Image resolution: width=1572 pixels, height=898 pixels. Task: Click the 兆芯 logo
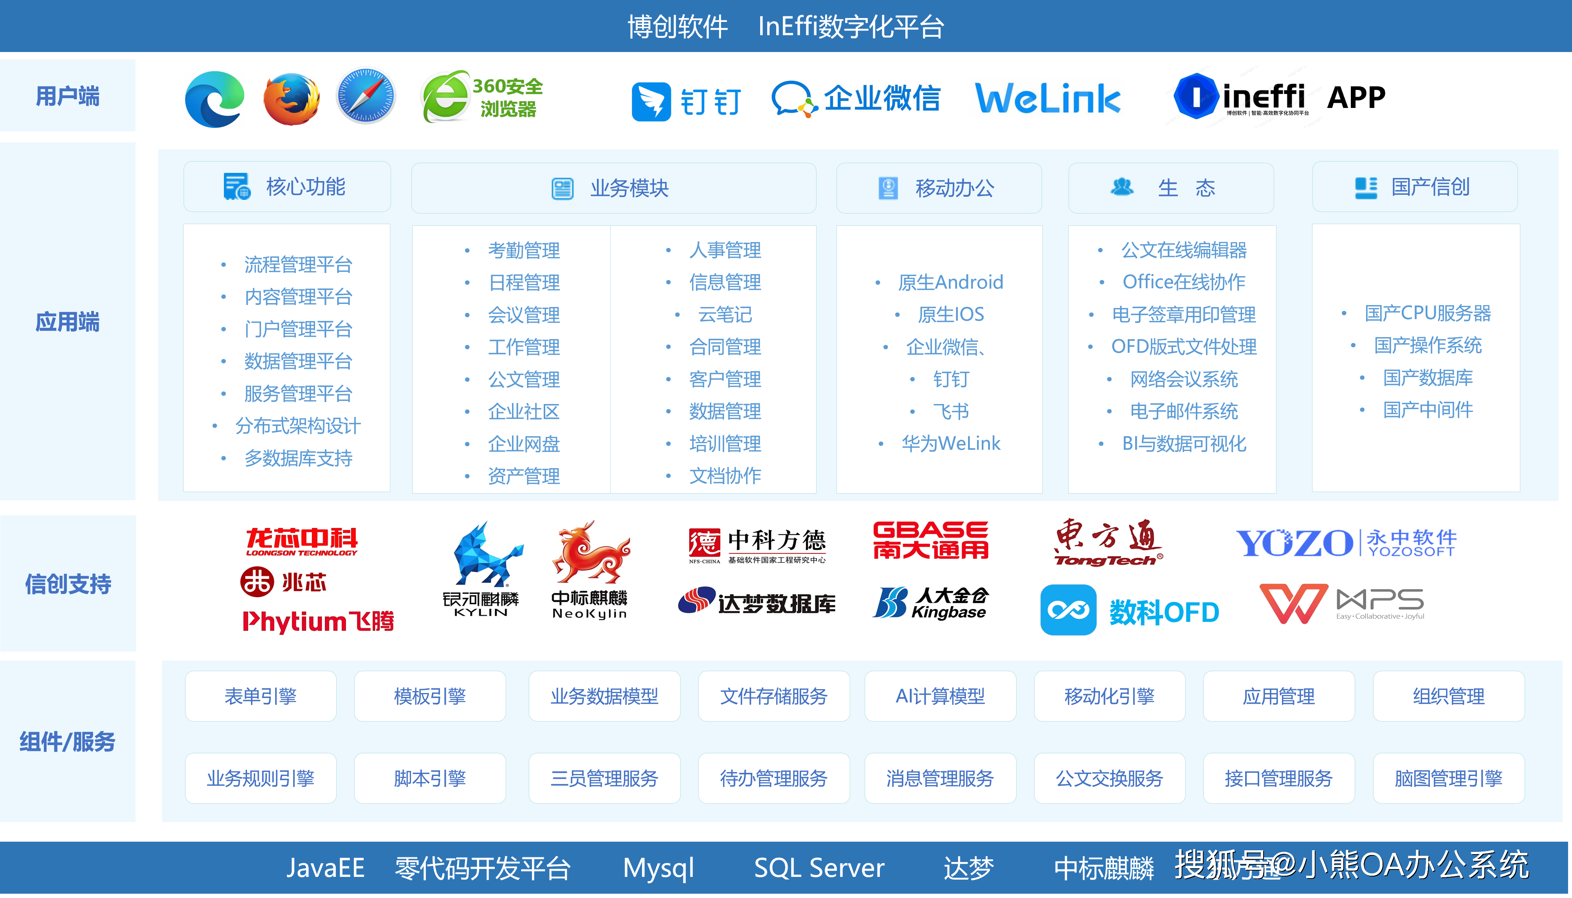coord(283,582)
